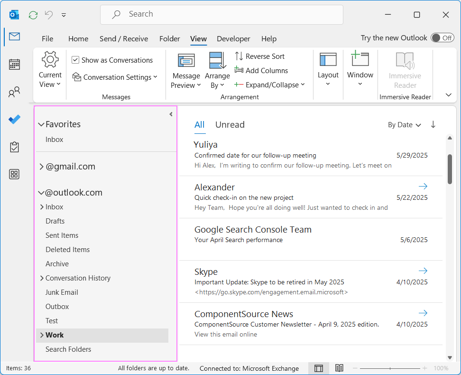Click Reverse Sort
461x375 pixels.
tap(259, 56)
